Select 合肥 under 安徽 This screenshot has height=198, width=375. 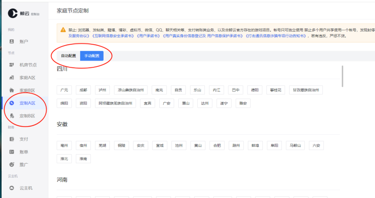point(217,146)
